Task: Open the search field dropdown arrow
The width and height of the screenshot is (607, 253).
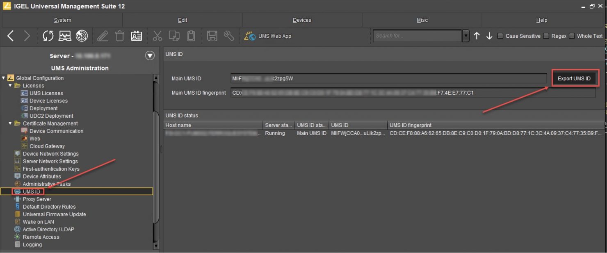Action: [466, 36]
